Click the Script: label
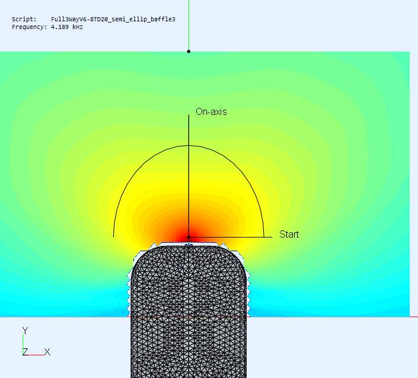 [x=24, y=19]
